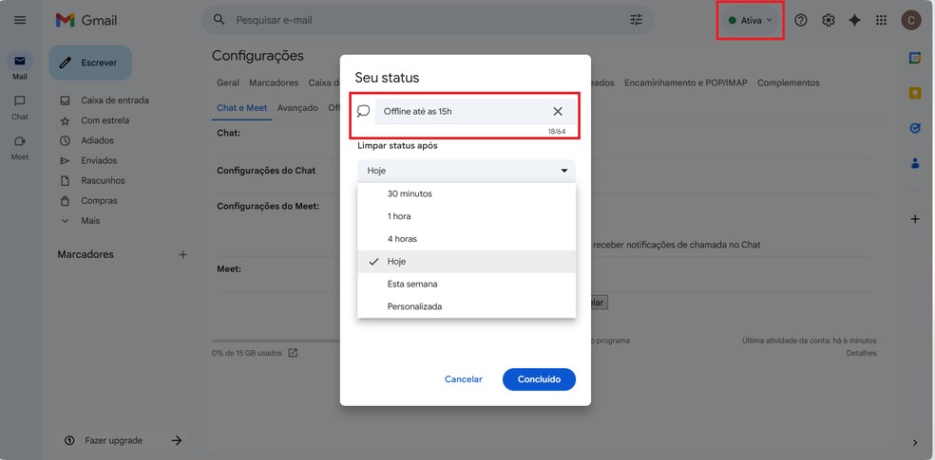Click the Gmail logo
935x460 pixels.
[86, 20]
